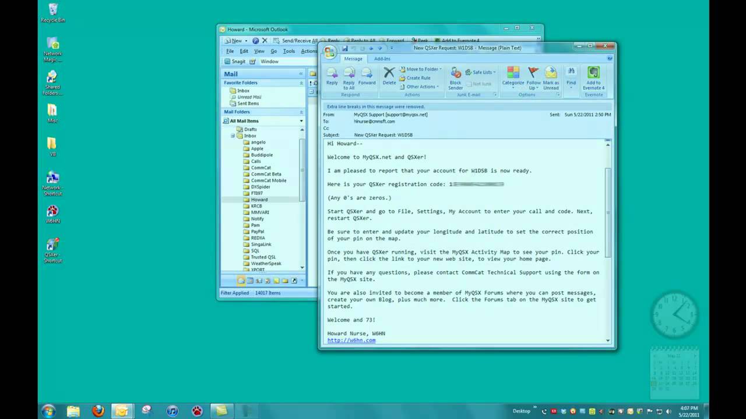Click the Firefox taskbar icon
Image resolution: width=746 pixels, height=419 pixels.
98,411
